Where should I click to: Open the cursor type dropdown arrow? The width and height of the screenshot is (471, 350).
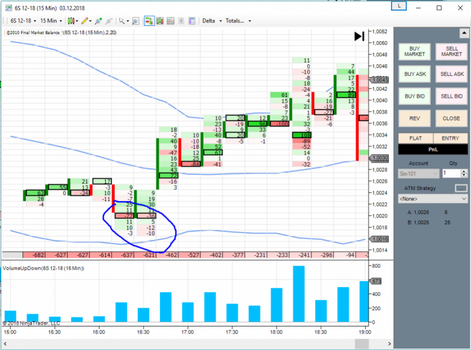(x=128, y=21)
